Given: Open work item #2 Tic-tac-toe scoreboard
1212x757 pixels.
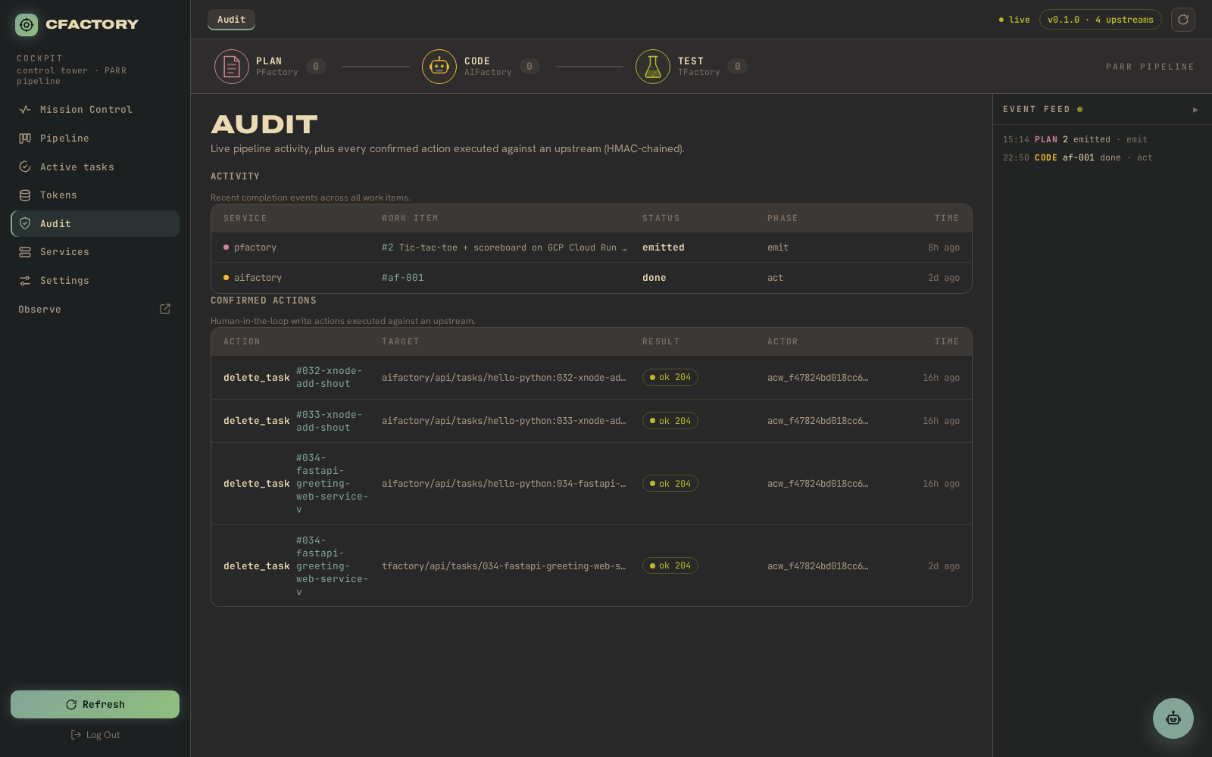Looking at the screenshot, I should [504, 248].
